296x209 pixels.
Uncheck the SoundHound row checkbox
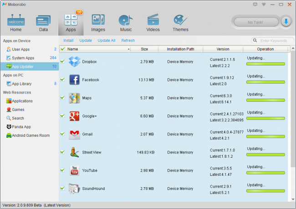tap(62, 188)
